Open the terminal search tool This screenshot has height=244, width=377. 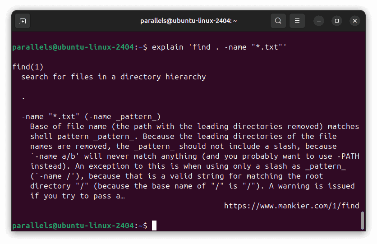278,21
